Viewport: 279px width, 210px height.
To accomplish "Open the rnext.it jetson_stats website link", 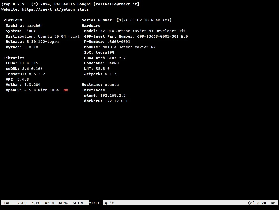I will [x=55, y=9].
